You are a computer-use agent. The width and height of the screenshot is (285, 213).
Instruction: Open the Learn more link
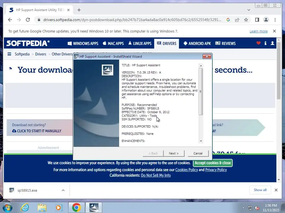pyautogui.click(x=259, y=31)
